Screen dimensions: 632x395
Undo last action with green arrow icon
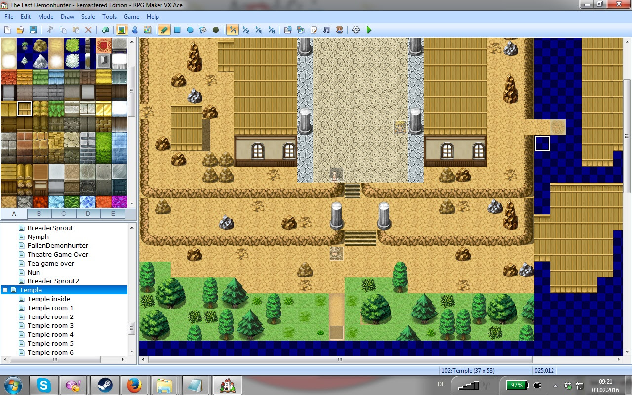[105, 30]
